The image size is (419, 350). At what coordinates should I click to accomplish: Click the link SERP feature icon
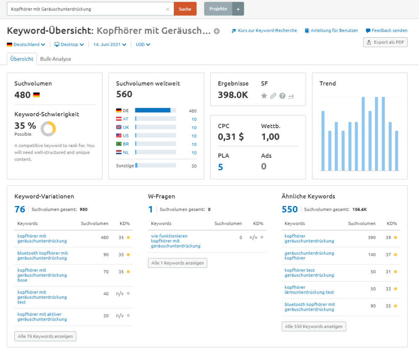click(273, 96)
